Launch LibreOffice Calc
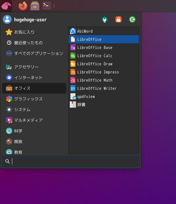Image resolution: width=176 pixels, height=204 pixels. click(x=104, y=56)
